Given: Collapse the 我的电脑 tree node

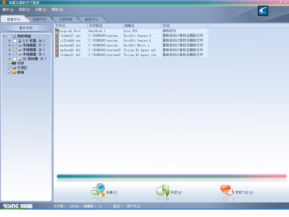Looking at the screenshot, I should coord(4,36).
